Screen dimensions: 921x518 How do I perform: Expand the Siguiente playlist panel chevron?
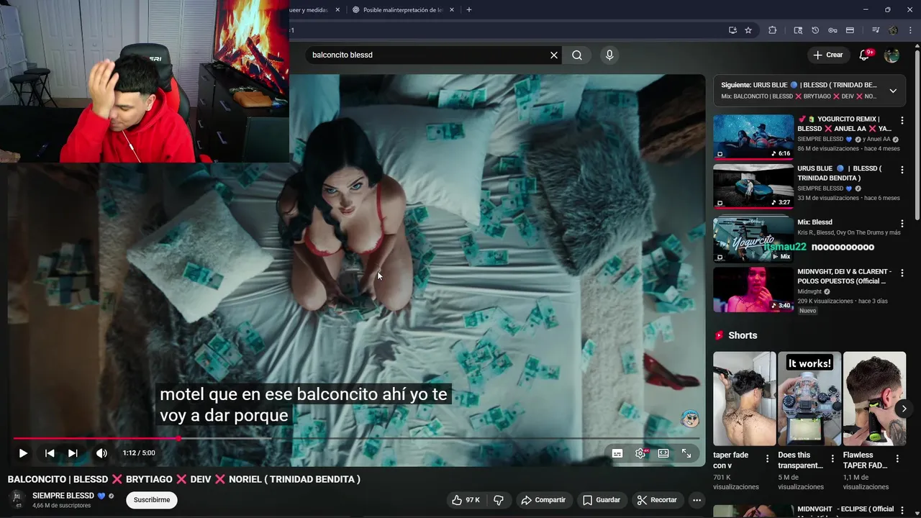pyautogui.click(x=893, y=91)
